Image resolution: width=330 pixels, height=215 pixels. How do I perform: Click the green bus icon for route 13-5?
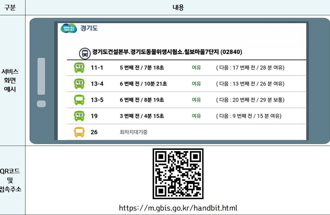tap(79, 100)
